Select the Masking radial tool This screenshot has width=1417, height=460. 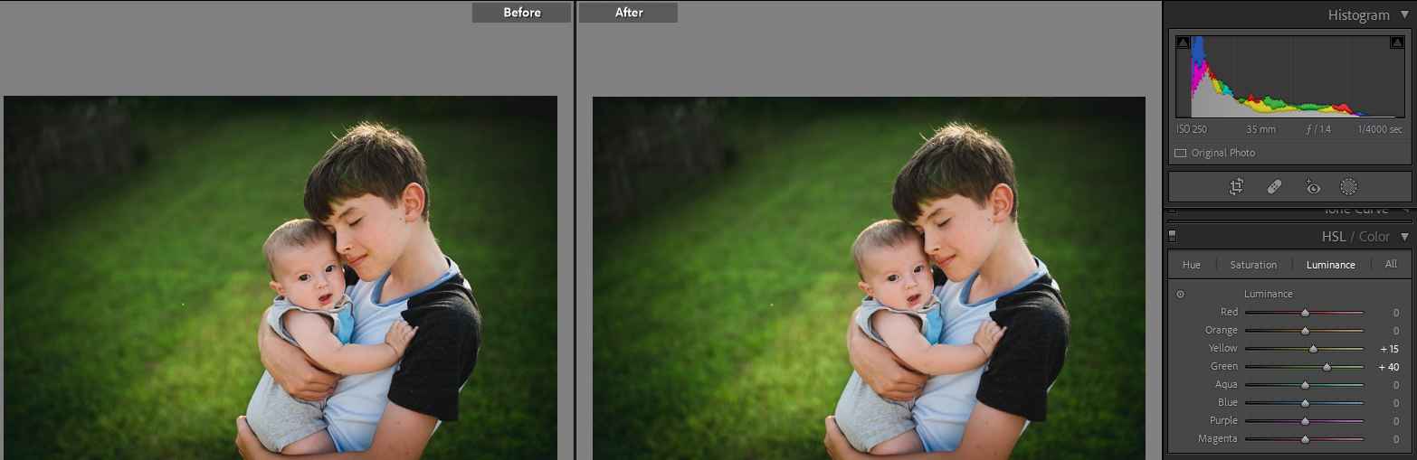[1348, 187]
